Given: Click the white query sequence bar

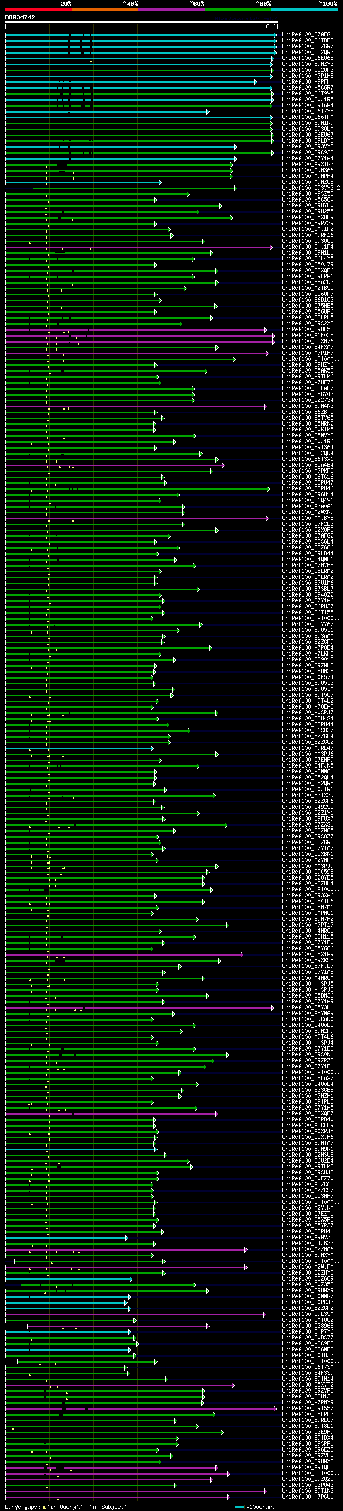Looking at the screenshot, I should click(x=141, y=21).
